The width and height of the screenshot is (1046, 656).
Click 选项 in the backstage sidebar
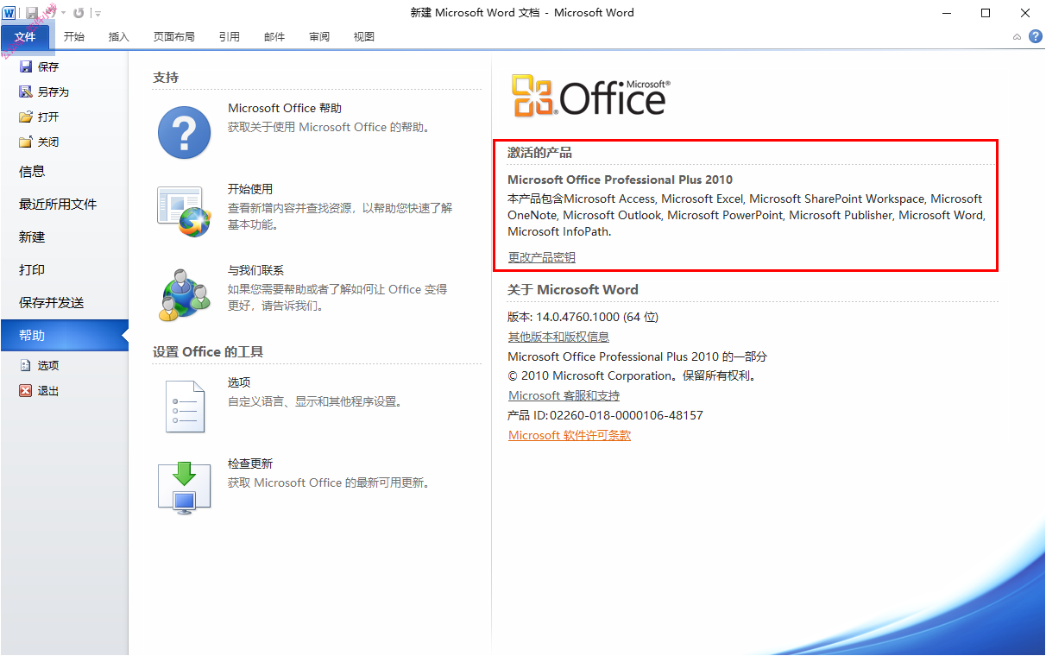point(40,365)
